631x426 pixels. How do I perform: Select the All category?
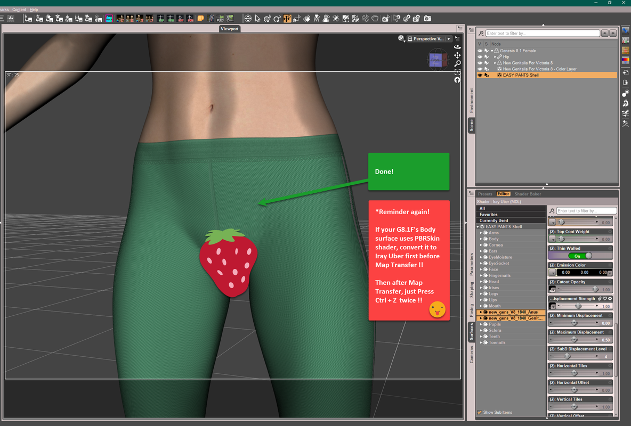pos(510,208)
